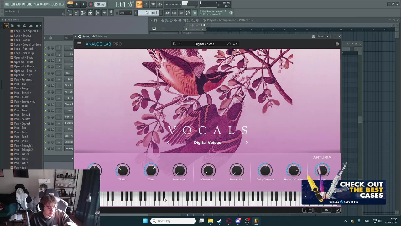This screenshot has height=226, width=401.
Task: Mute the Bass channel green light
Action: point(45,73)
